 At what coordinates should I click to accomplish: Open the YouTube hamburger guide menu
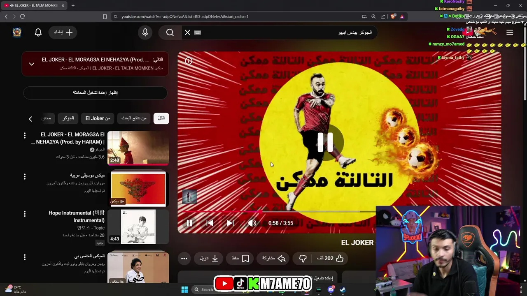[x=510, y=32]
